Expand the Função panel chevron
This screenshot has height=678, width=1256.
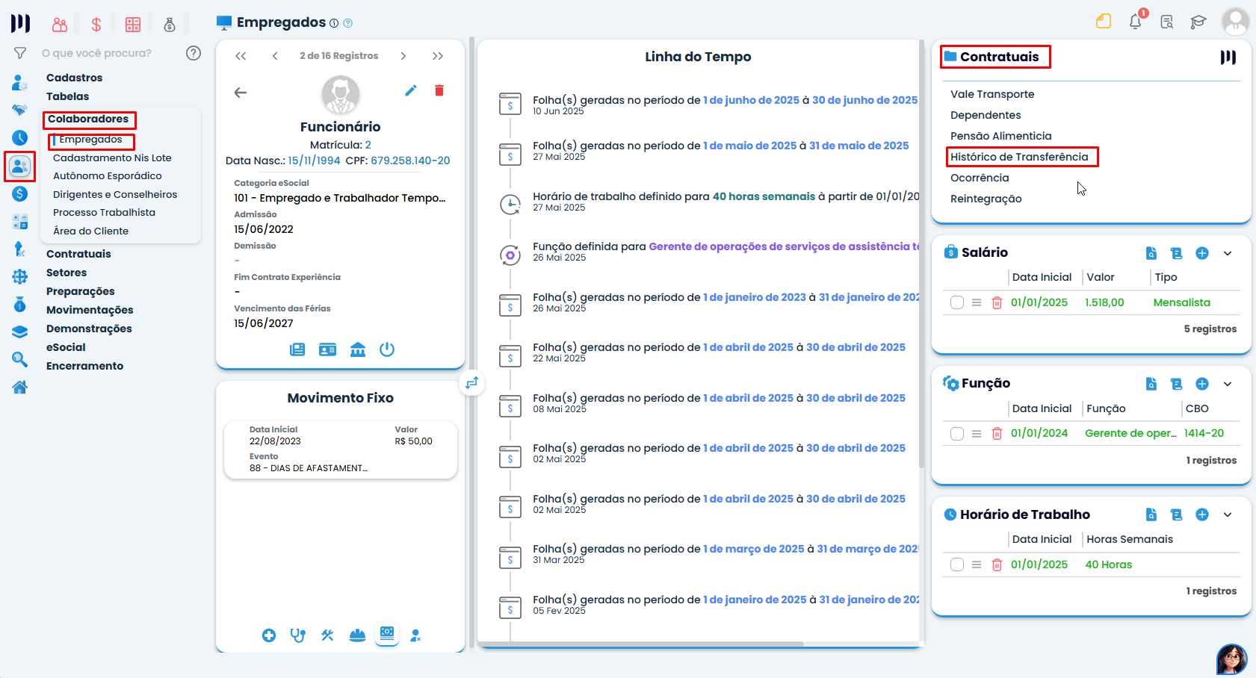point(1228,384)
